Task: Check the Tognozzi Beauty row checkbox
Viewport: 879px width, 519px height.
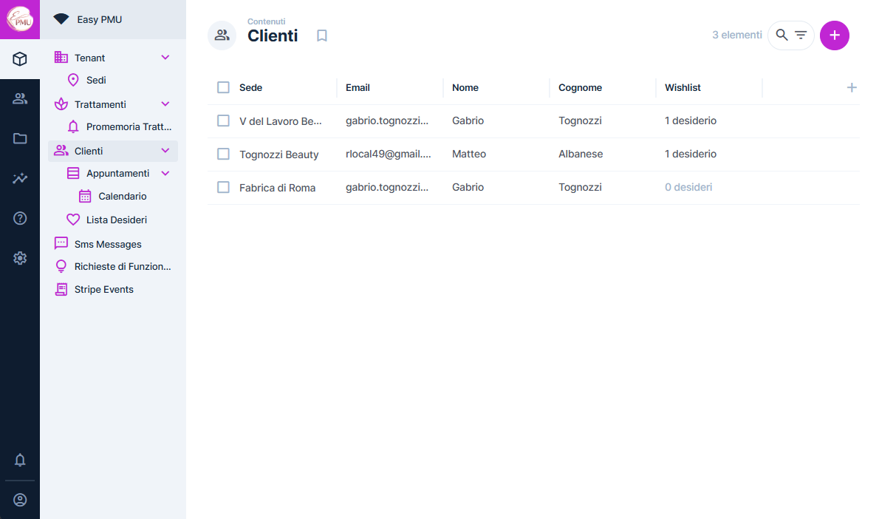Action: [223, 154]
